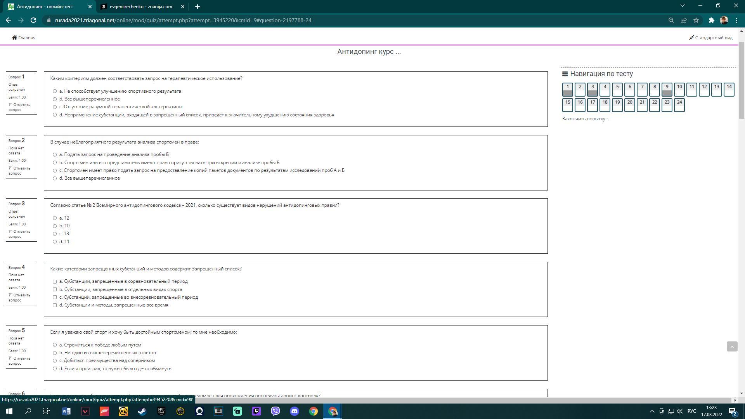This screenshot has height=419, width=745.
Task: Click the Главная home icon
Action: (x=14, y=38)
